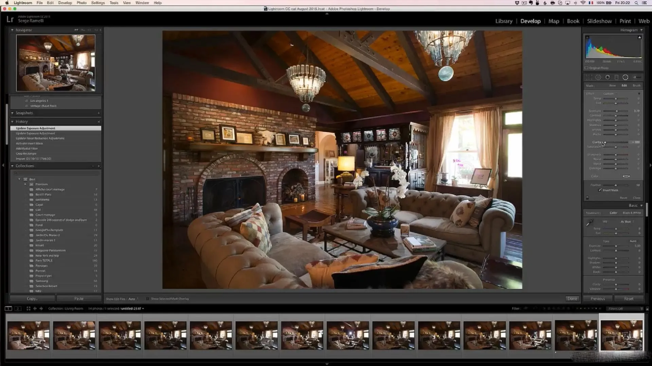Select the Navigator panel icon
The image size is (652, 366).
click(13, 30)
